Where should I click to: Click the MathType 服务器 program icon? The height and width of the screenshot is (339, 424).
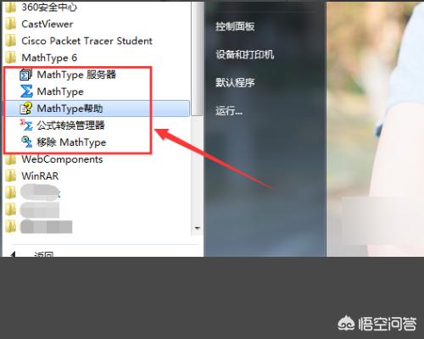[26, 75]
